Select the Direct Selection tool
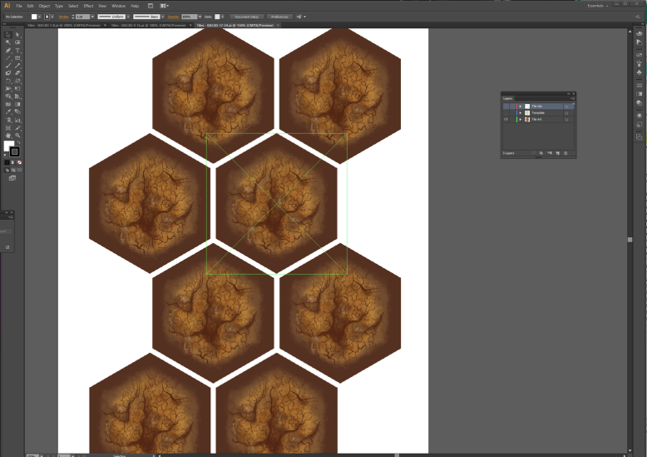Screen dimensions: 647x457 click(17, 35)
